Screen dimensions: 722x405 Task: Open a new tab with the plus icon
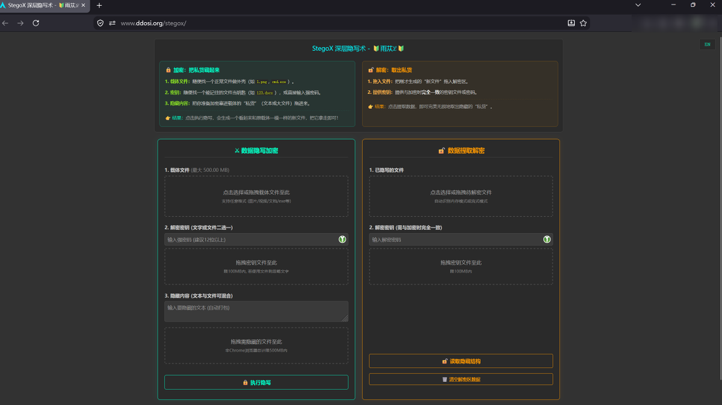99,5
